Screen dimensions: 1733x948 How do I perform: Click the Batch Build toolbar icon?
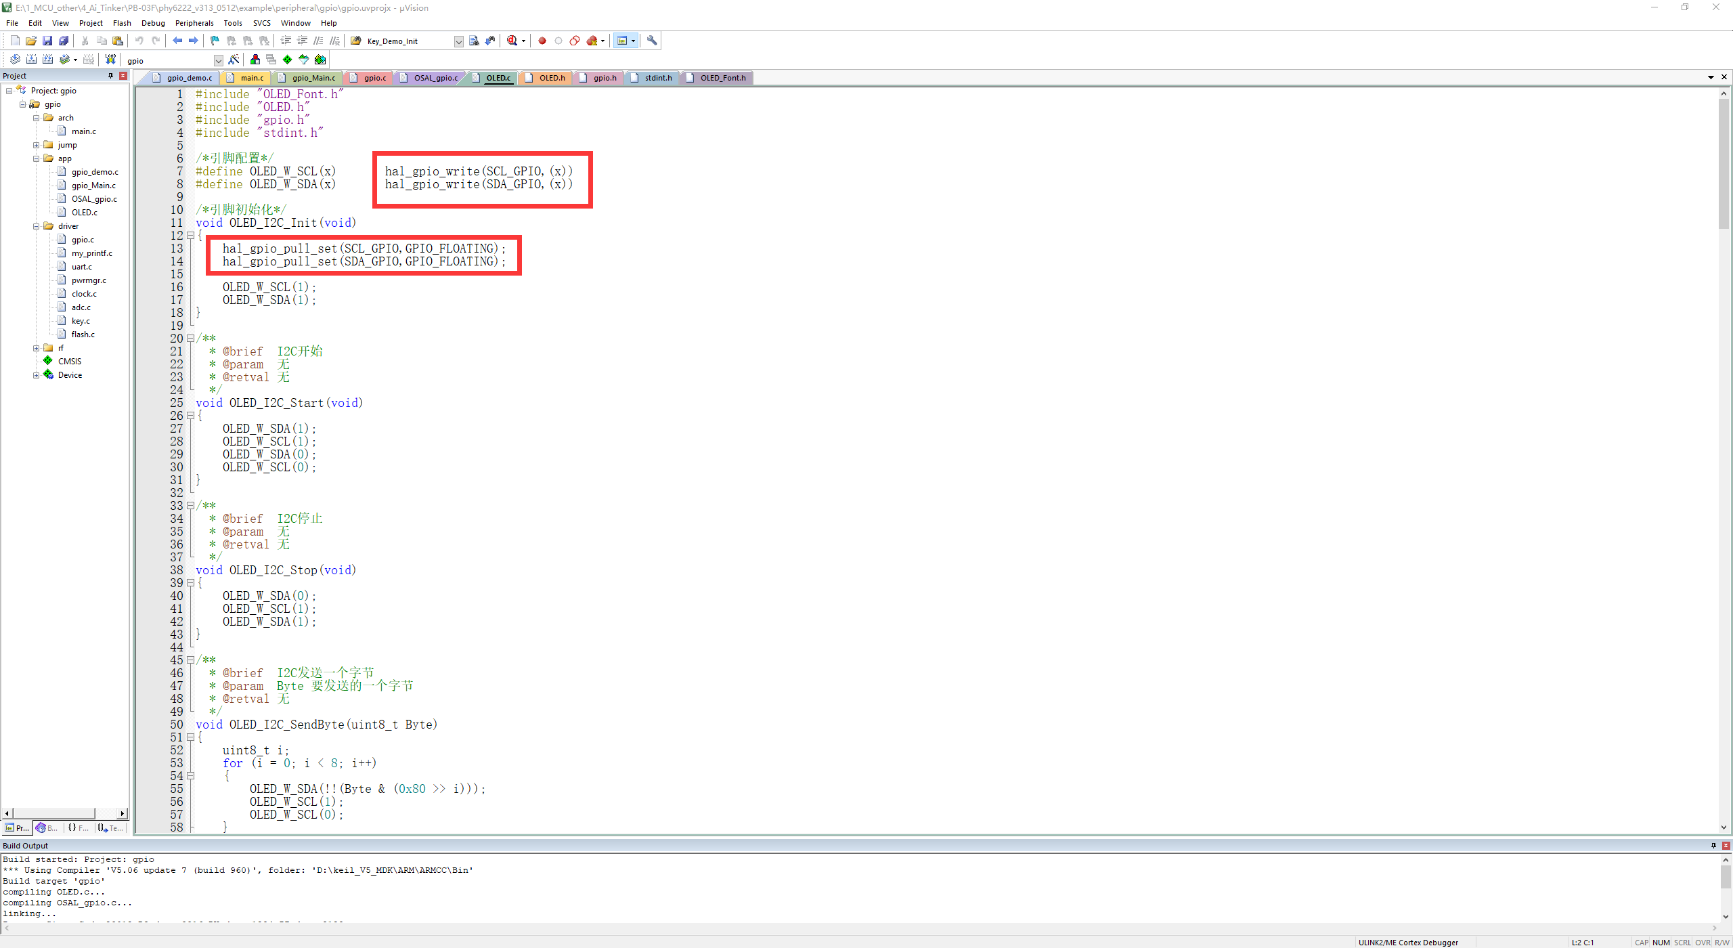[x=64, y=60]
